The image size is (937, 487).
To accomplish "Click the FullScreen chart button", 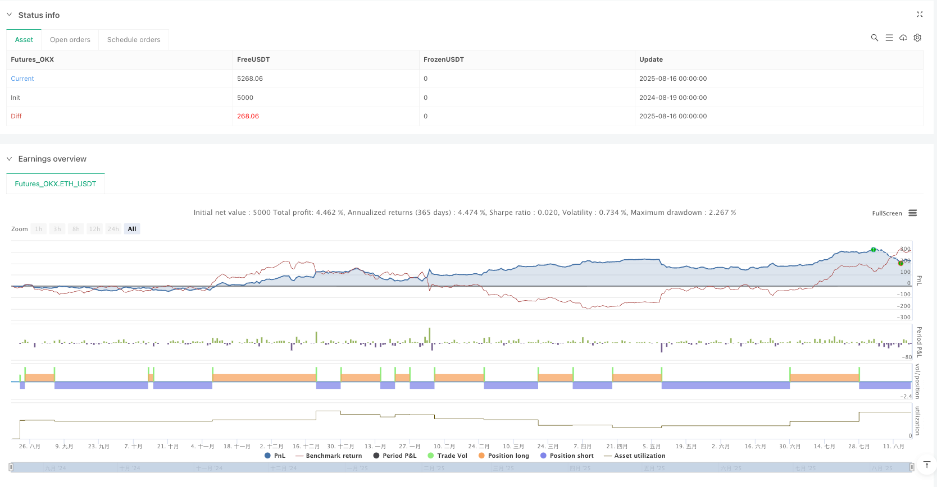I will (x=886, y=213).
